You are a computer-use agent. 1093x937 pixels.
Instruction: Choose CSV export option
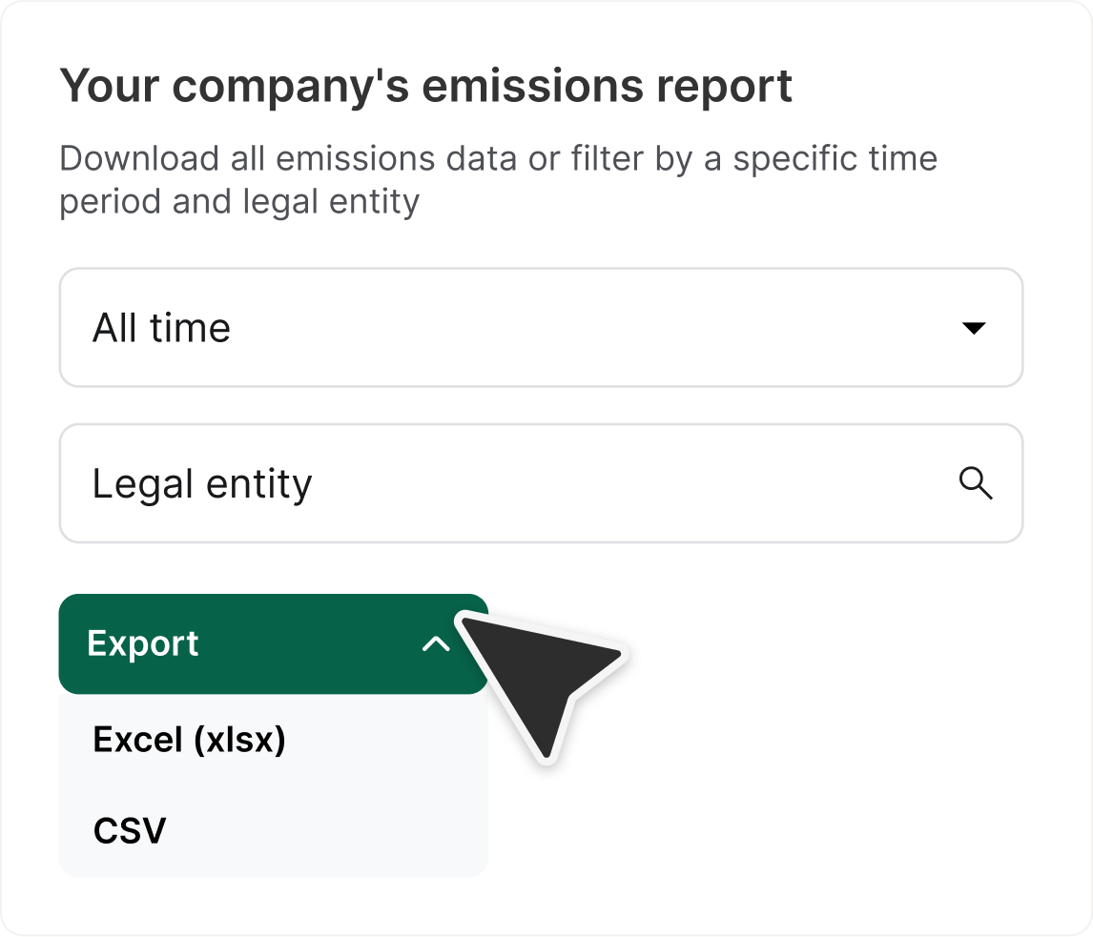273,830
